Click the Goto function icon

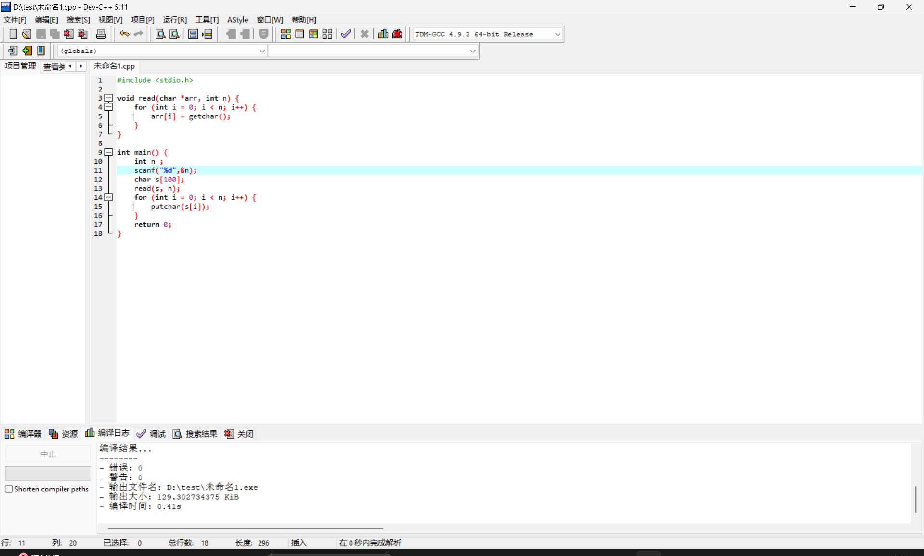pyautogui.click(x=193, y=34)
